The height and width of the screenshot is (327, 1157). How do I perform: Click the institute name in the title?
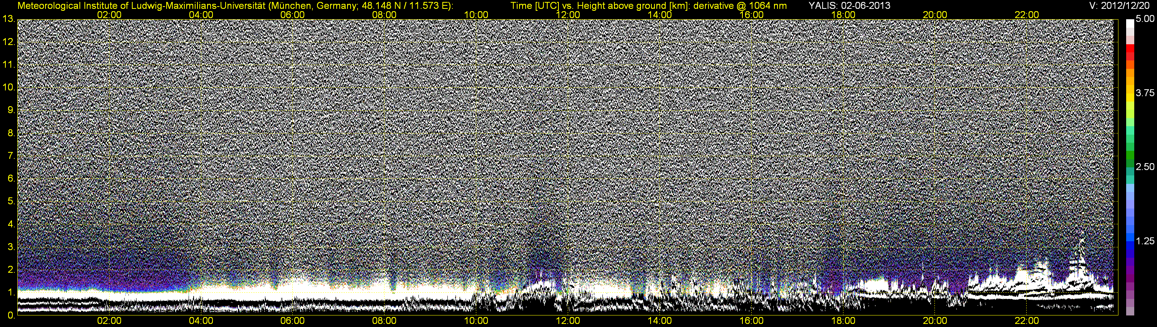click(142, 6)
